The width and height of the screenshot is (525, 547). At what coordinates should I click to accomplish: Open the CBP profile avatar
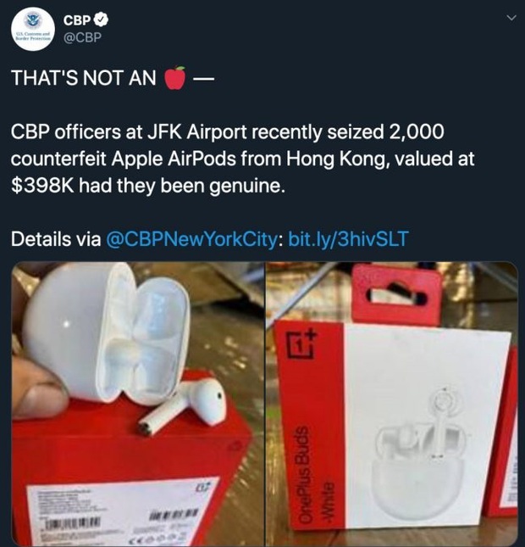pyautogui.click(x=33, y=29)
